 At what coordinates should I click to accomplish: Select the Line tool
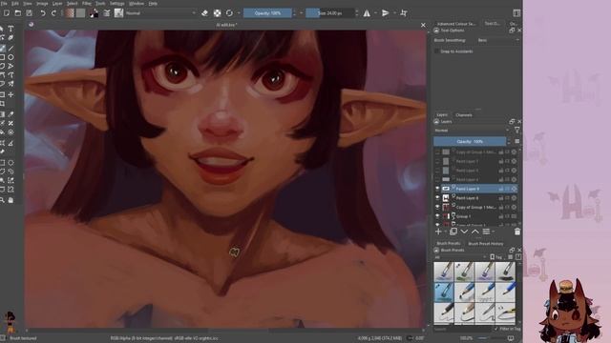click(11, 48)
